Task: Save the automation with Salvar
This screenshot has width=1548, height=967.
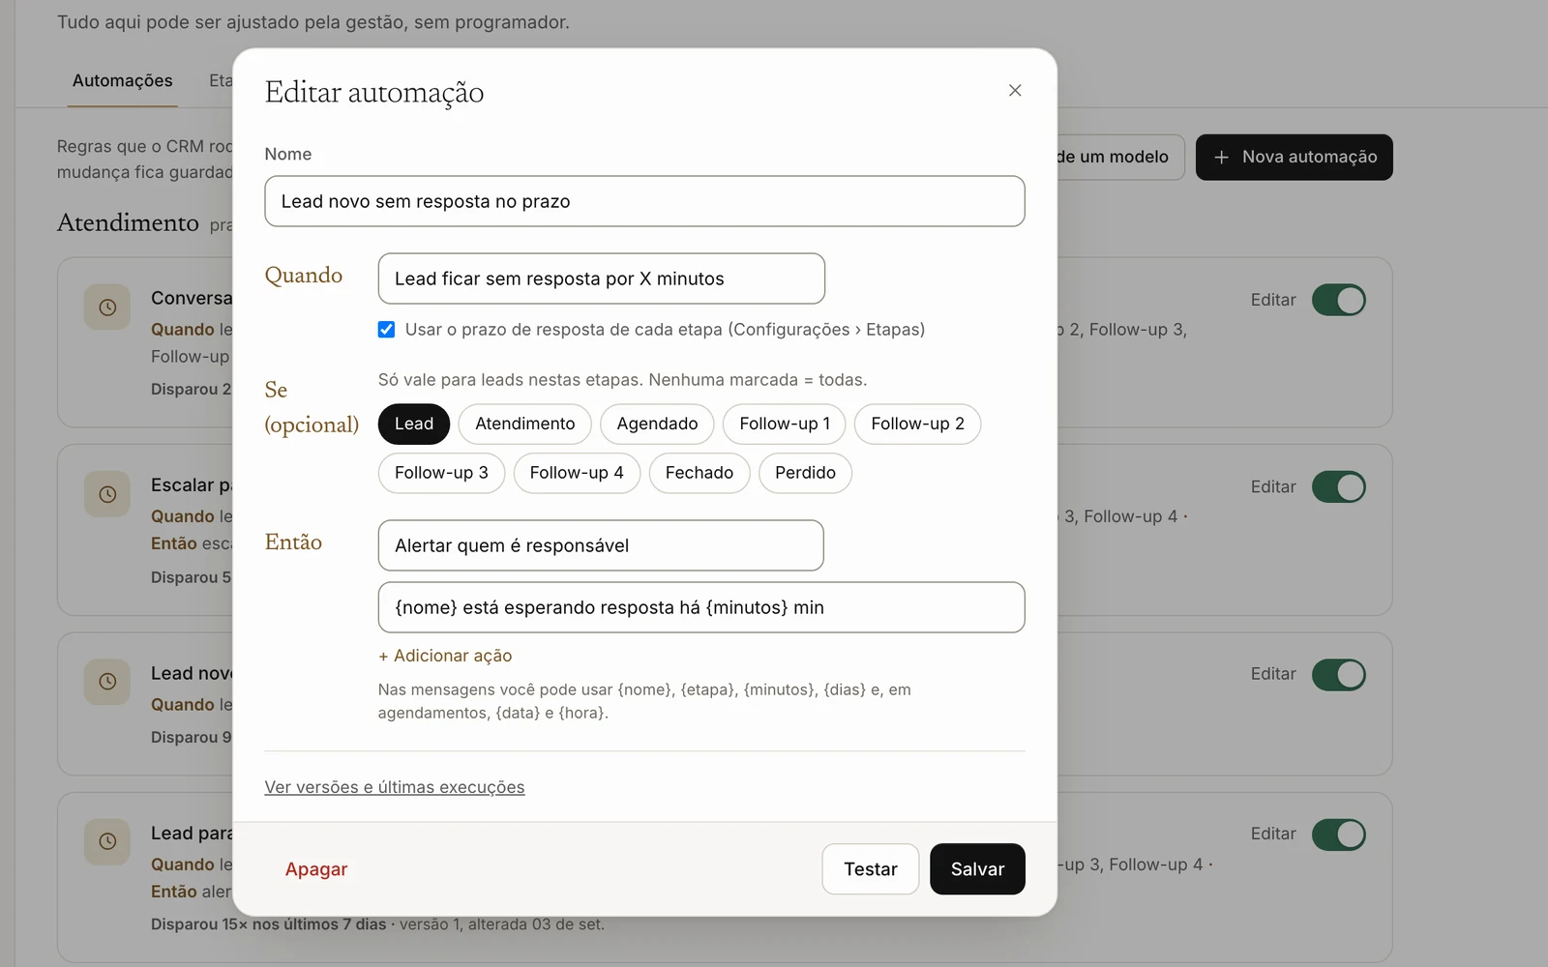Action: tap(977, 869)
